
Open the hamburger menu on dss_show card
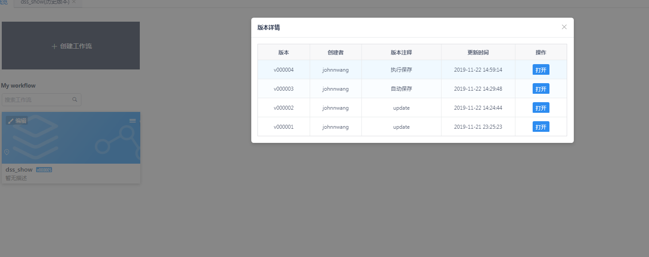coord(132,120)
